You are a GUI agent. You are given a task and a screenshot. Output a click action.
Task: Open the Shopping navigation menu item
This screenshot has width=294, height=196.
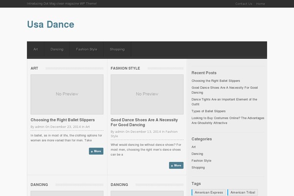[x=117, y=49]
